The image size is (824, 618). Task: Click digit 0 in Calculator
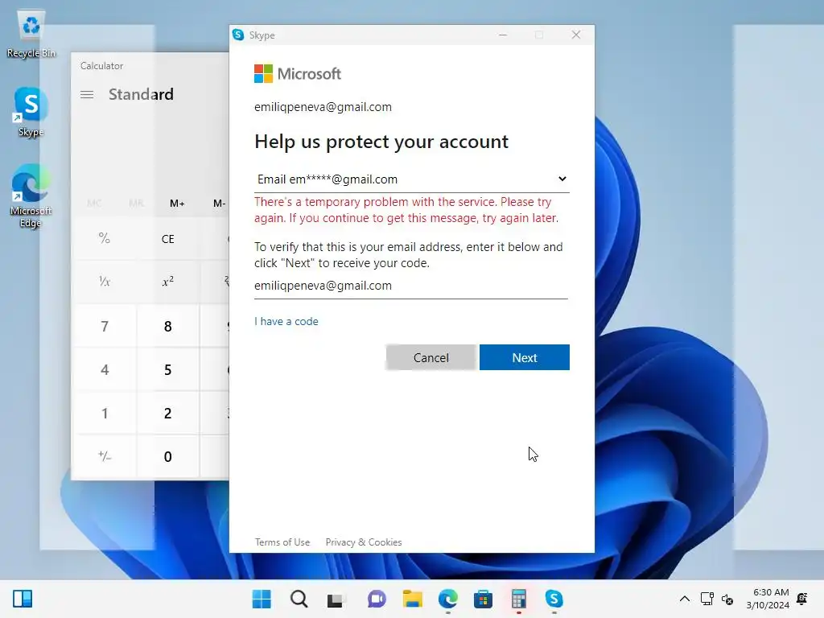(x=167, y=457)
